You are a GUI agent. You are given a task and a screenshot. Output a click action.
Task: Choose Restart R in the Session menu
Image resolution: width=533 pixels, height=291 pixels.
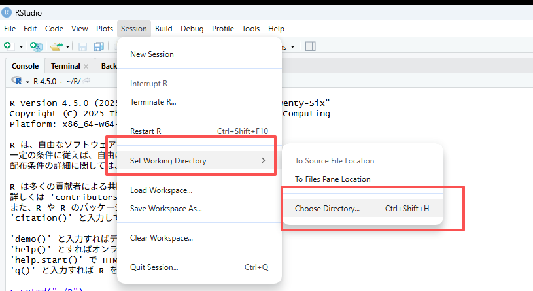146,131
